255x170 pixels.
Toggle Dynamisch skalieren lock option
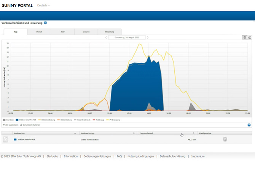coord(30,125)
